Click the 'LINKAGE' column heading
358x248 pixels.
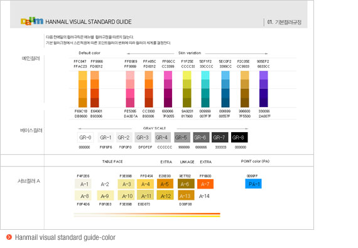pos(187,162)
